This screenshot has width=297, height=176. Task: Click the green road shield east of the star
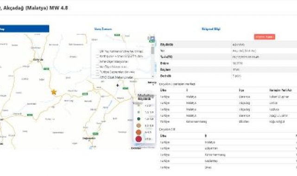[x=85, y=94]
